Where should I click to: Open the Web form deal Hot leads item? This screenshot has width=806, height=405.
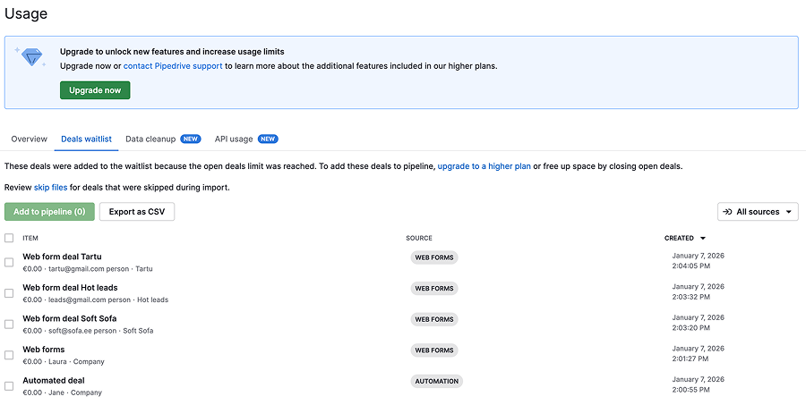click(70, 288)
